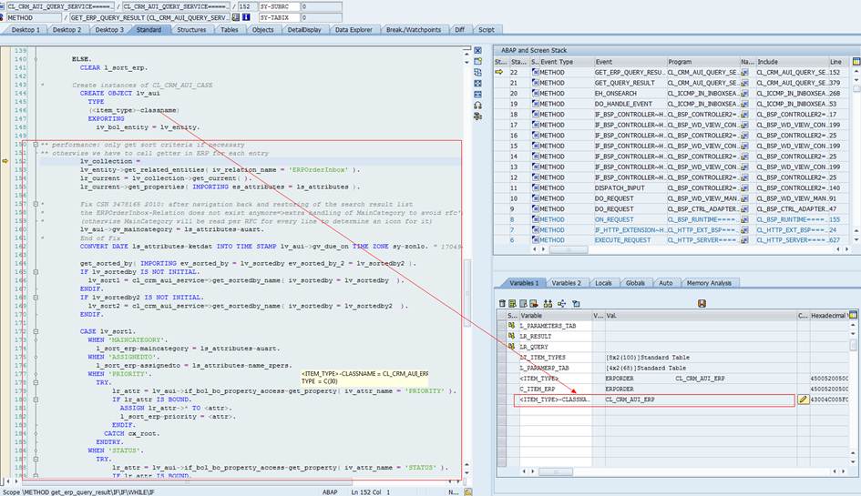Collapse the code block at line 150
The image size is (861, 496).
35,145
